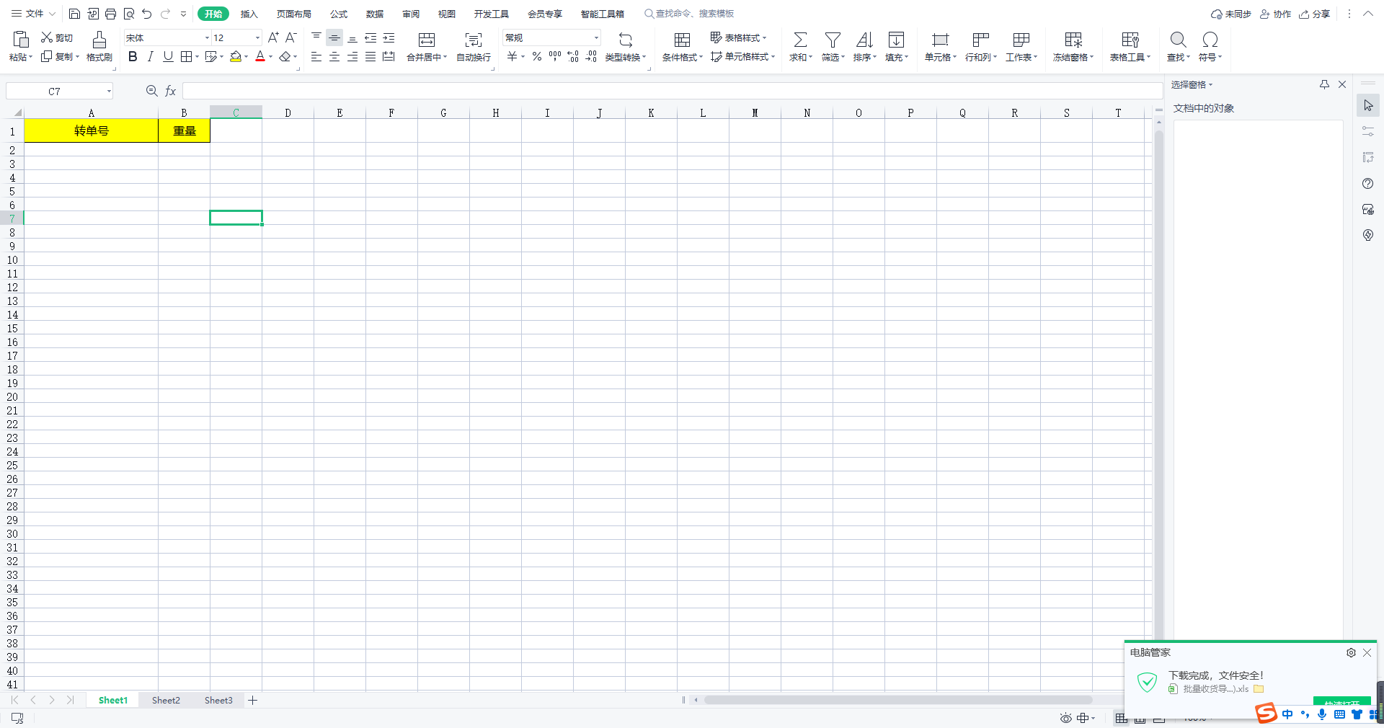1384x728 pixels.
Task: Click the Undo arrow in quick access bar
Action: click(x=147, y=14)
